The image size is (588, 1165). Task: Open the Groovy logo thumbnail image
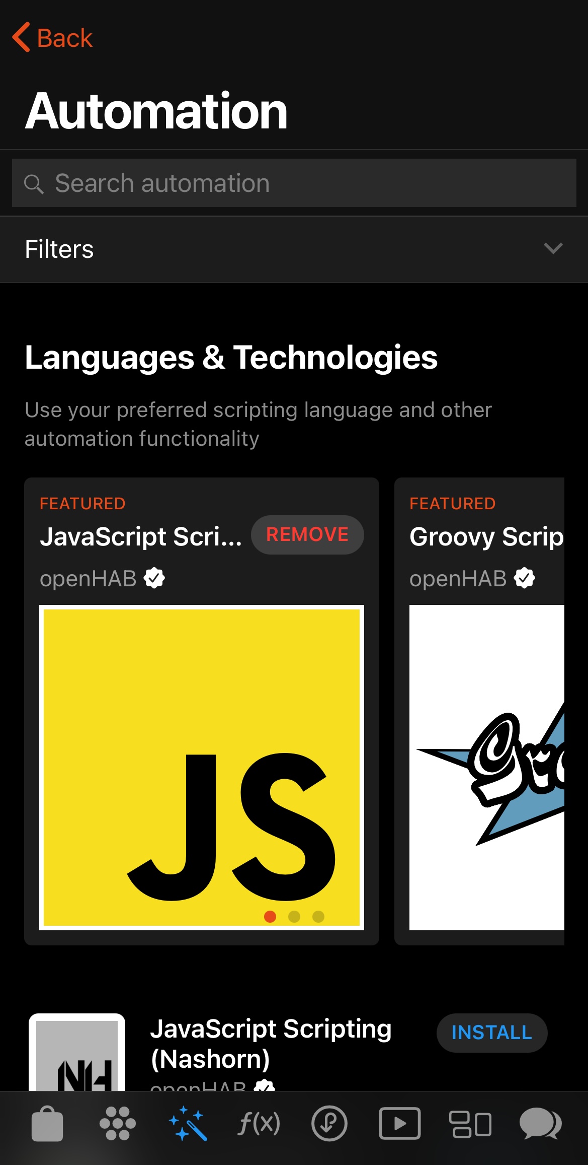pyautogui.click(x=487, y=767)
